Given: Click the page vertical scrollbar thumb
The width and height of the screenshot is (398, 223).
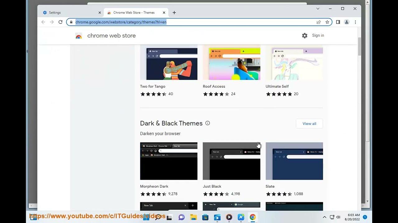Looking at the screenshot, I should [359, 46].
